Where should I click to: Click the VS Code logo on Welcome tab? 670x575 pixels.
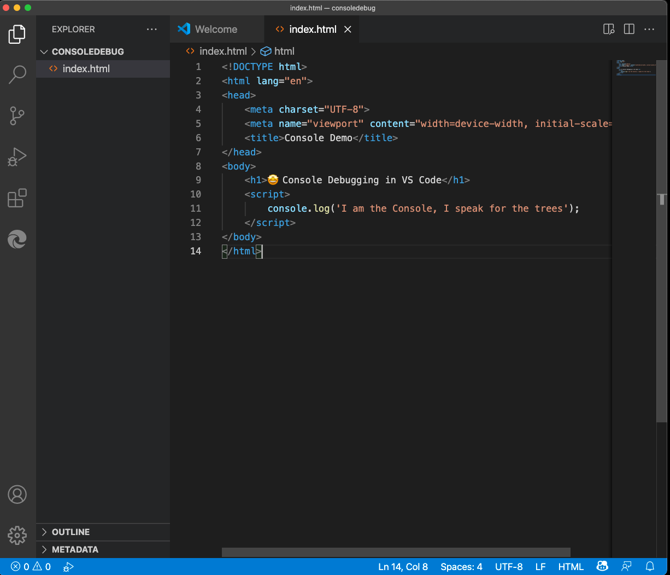pos(184,29)
